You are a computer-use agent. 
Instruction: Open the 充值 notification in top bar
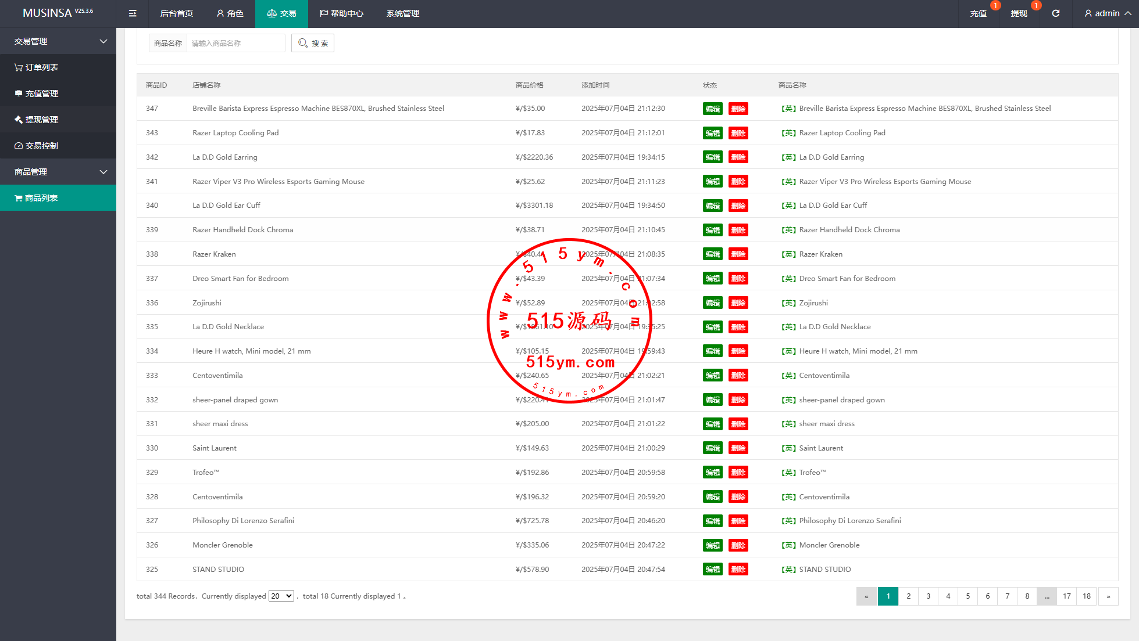(978, 13)
